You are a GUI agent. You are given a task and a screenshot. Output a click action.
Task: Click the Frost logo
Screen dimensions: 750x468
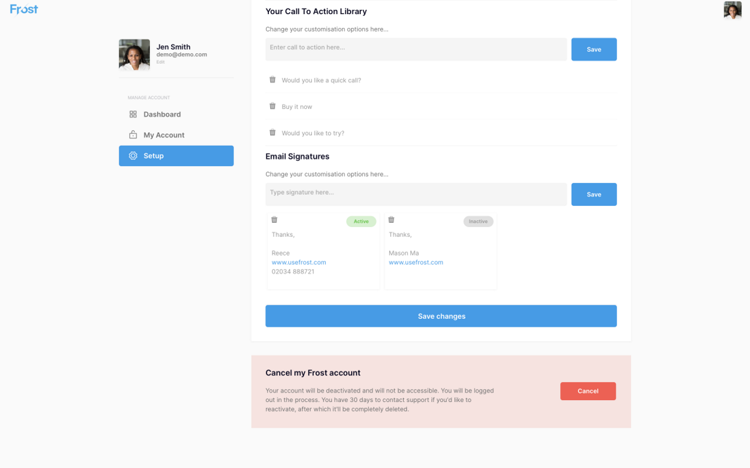click(x=24, y=9)
